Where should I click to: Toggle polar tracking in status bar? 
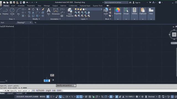tap(67, 97)
